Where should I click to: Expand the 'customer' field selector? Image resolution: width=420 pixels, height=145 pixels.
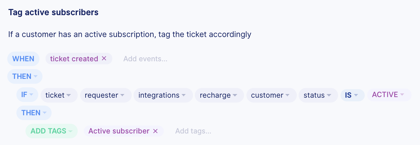coord(272,95)
